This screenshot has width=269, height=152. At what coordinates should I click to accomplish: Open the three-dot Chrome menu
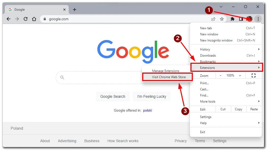(258, 19)
